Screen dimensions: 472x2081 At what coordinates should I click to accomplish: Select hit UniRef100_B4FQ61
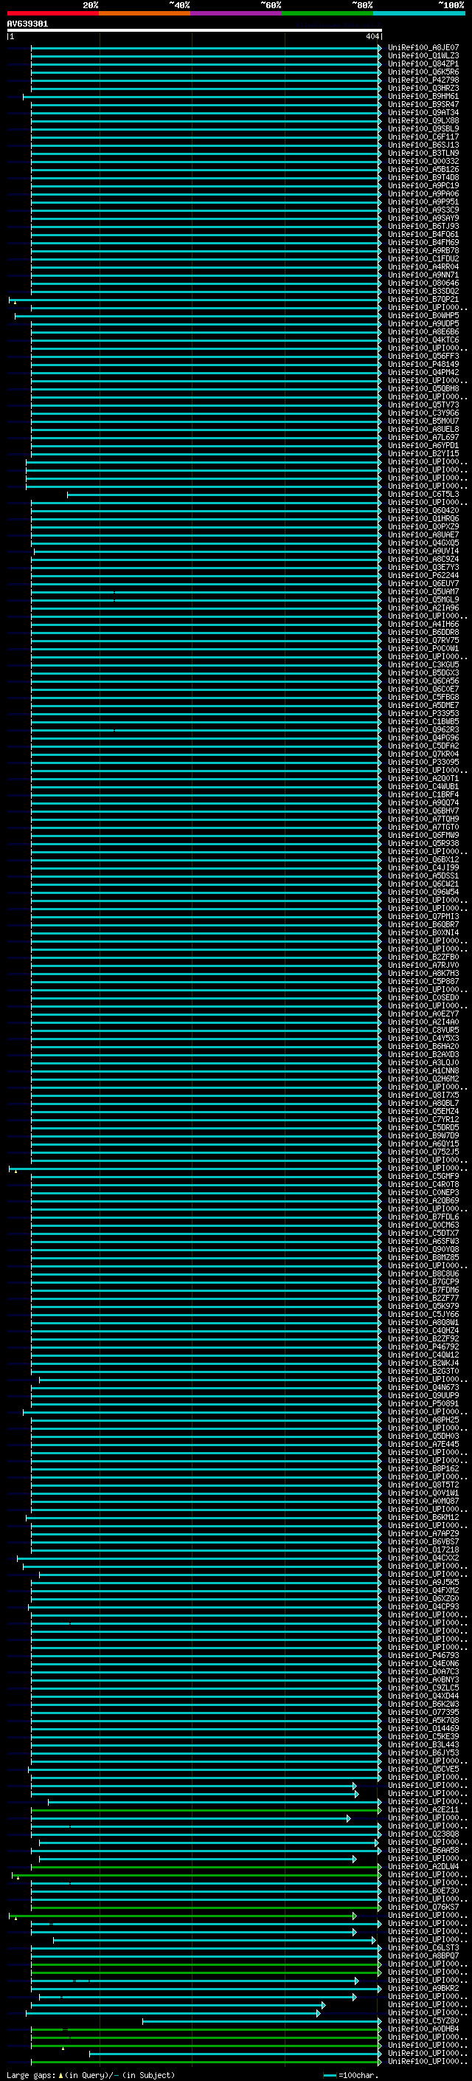tap(423, 234)
